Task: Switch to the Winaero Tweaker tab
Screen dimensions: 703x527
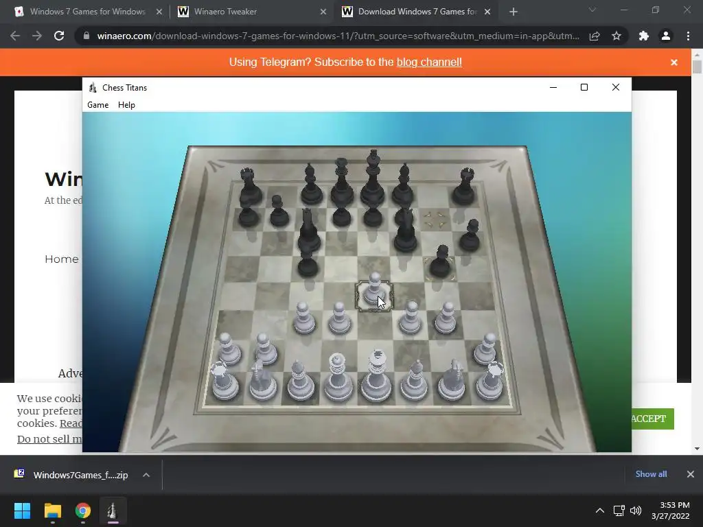Action: [x=251, y=12]
